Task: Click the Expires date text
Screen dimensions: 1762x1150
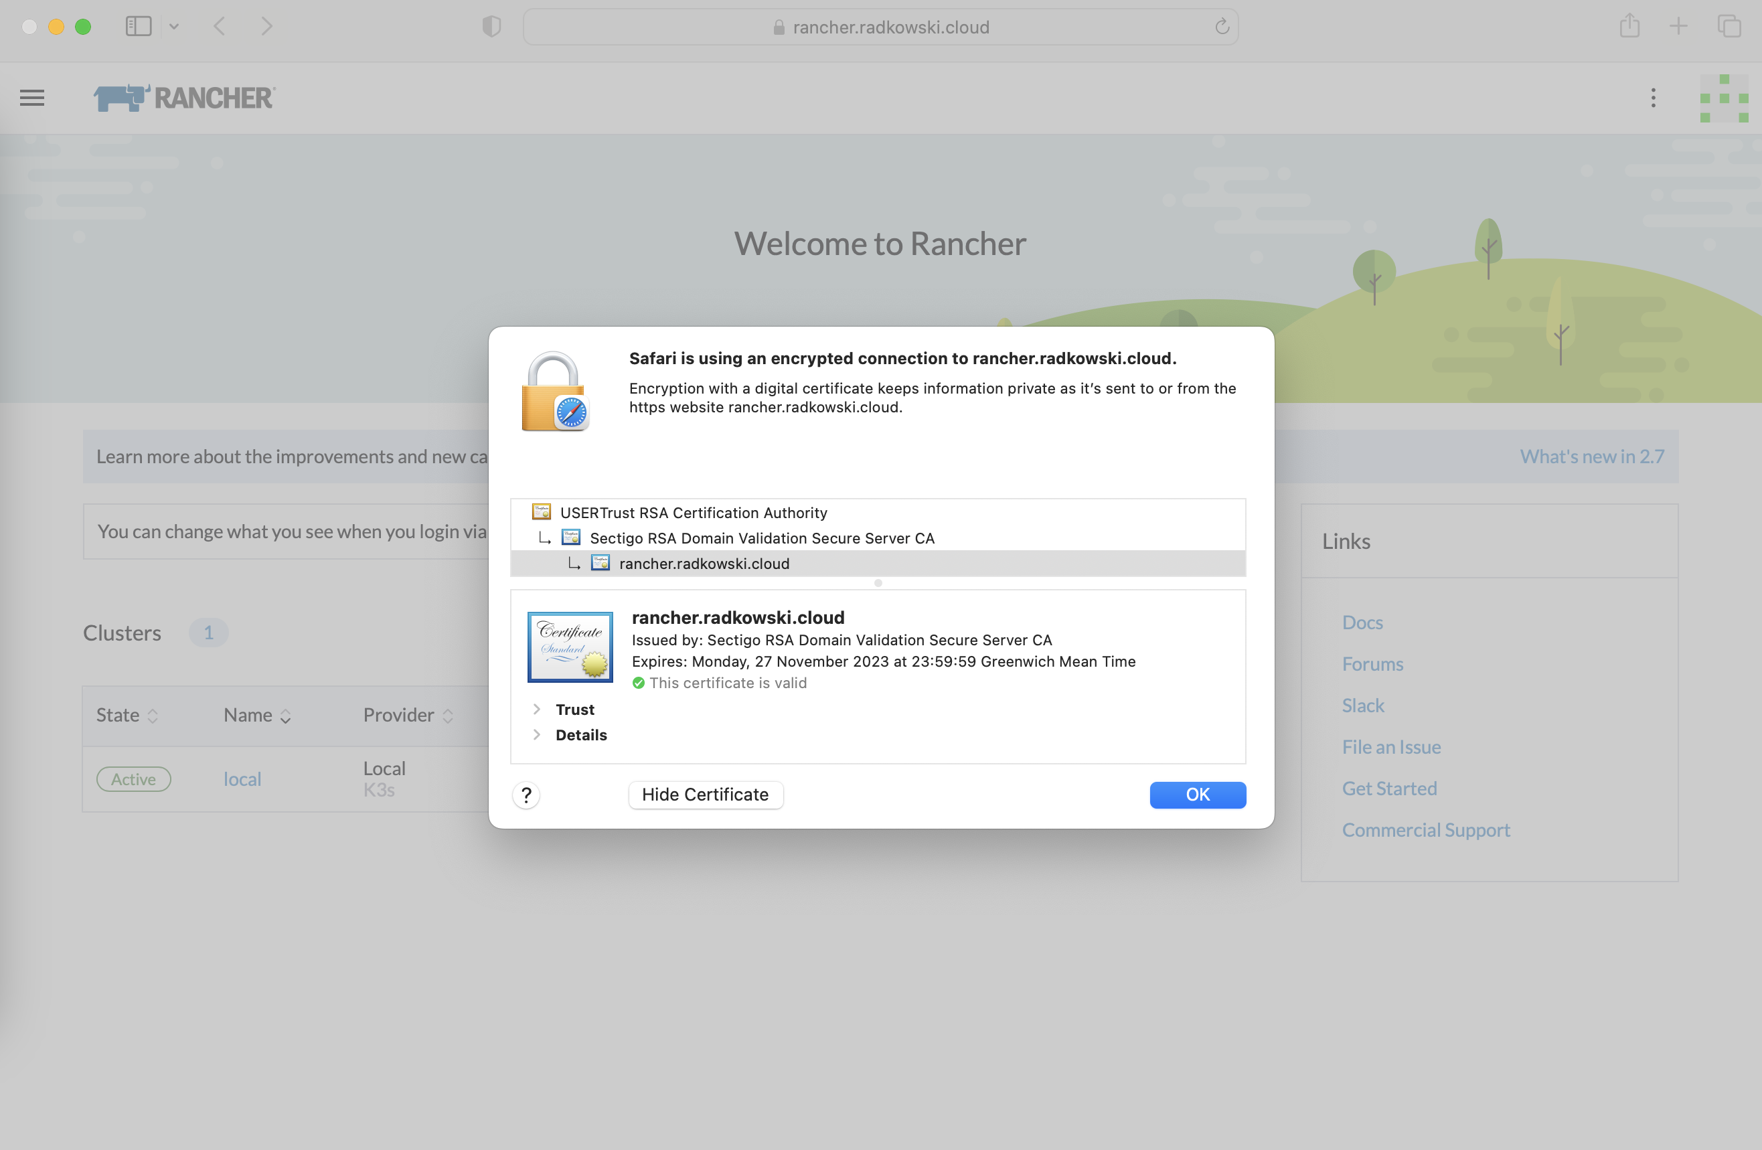Action: click(x=883, y=661)
